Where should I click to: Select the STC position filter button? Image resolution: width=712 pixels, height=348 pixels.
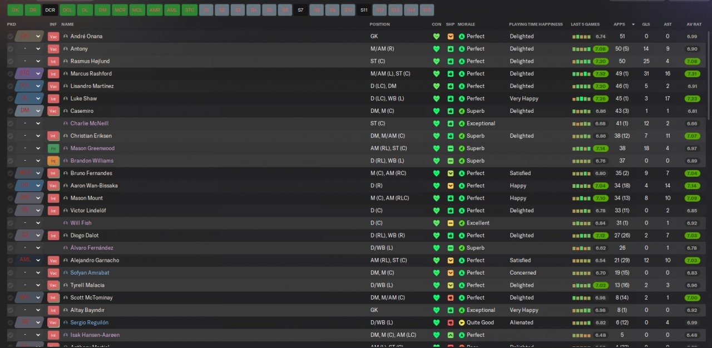pyautogui.click(x=190, y=10)
